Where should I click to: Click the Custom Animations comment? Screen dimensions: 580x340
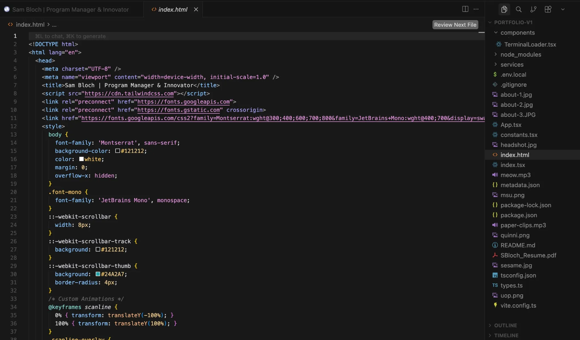coord(86,299)
